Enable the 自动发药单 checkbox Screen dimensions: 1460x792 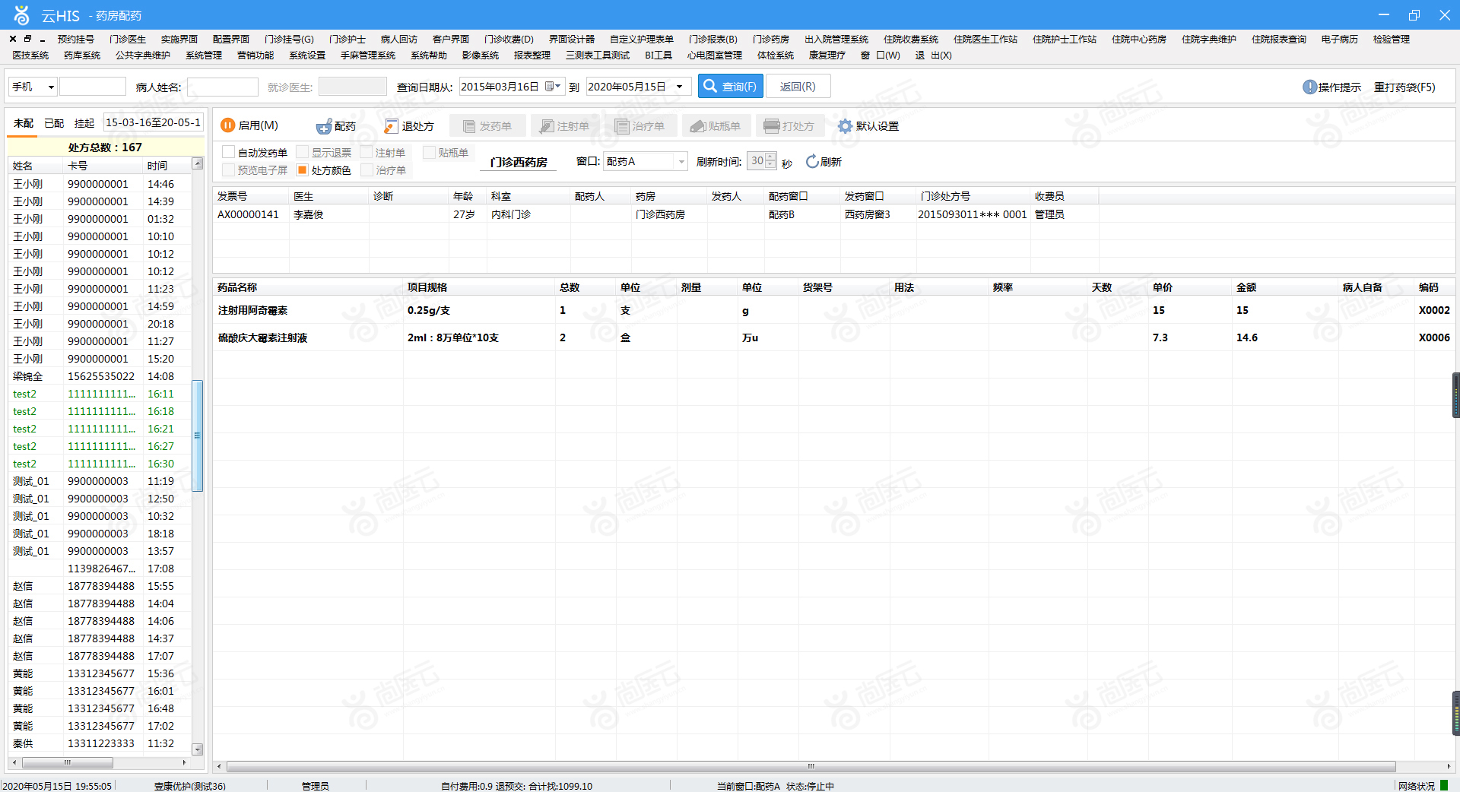click(228, 152)
